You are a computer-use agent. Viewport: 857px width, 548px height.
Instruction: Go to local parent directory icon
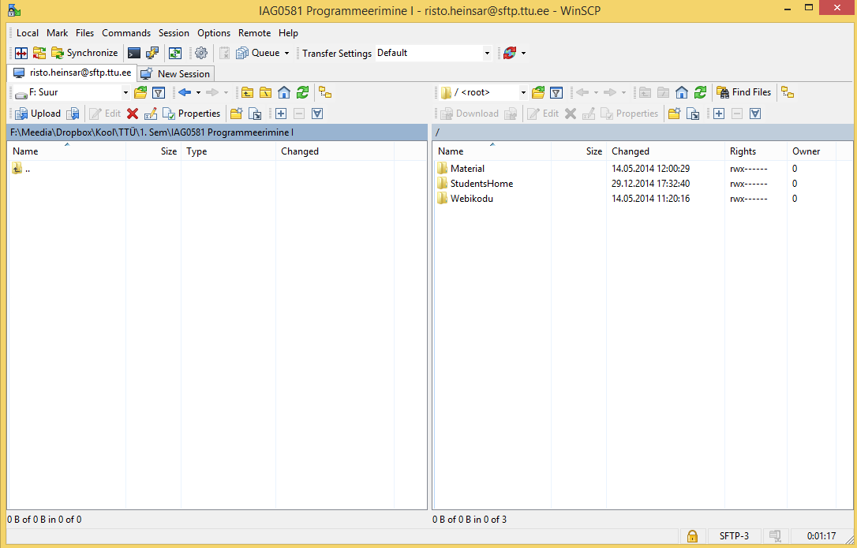click(248, 92)
